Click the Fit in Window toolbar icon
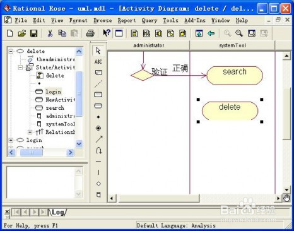The image size is (294, 231). [252, 33]
